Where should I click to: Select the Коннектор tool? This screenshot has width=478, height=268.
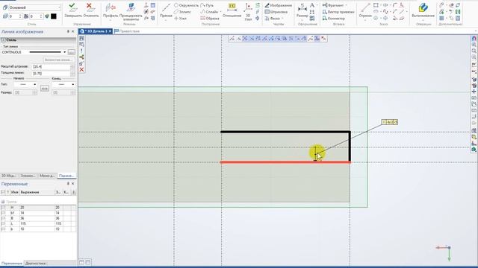tap(334, 18)
